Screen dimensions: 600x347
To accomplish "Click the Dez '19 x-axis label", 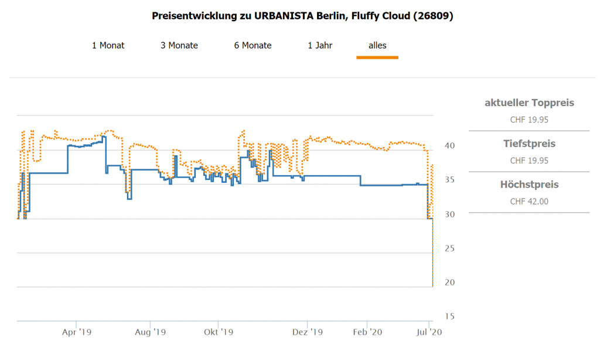I will point(308,332).
